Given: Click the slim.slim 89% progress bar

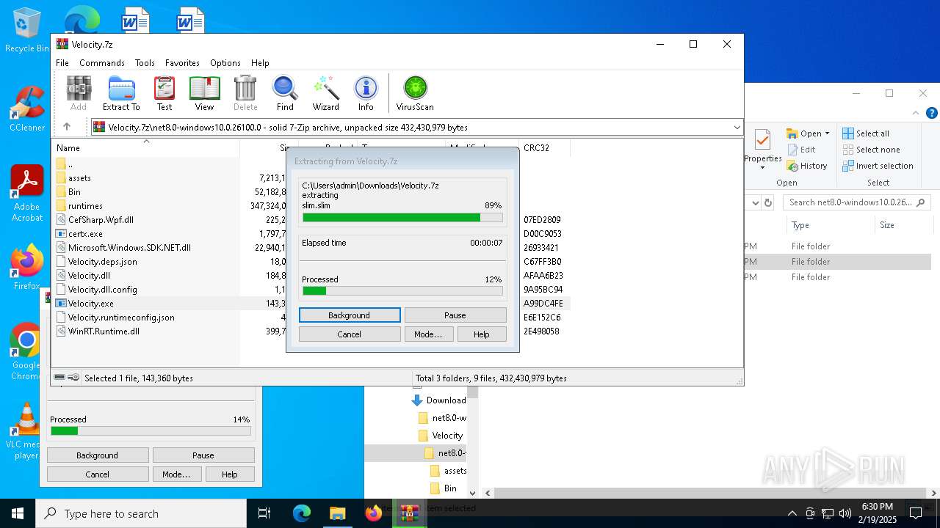Looking at the screenshot, I should tap(402, 217).
